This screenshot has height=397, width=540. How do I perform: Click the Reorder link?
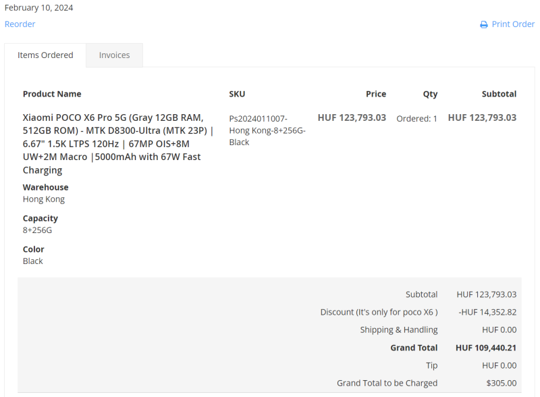20,24
